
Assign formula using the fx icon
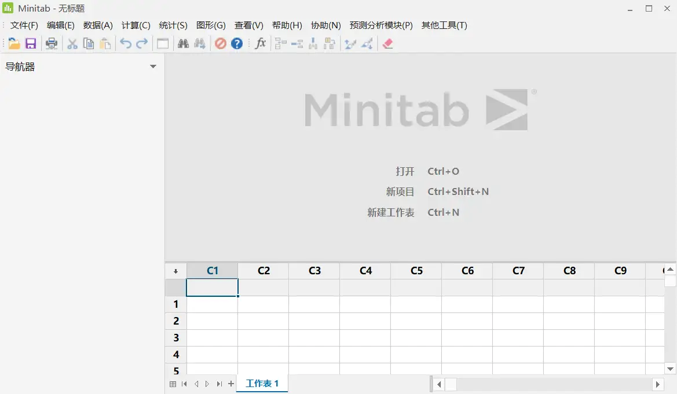coord(261,43)
